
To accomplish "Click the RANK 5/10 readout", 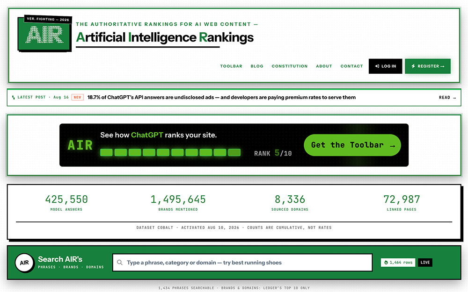I will 273,153.
